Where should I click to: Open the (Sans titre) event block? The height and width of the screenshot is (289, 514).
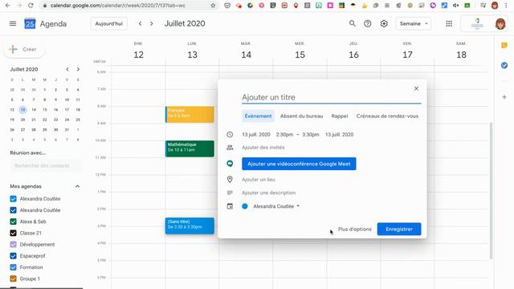(190, 226)
